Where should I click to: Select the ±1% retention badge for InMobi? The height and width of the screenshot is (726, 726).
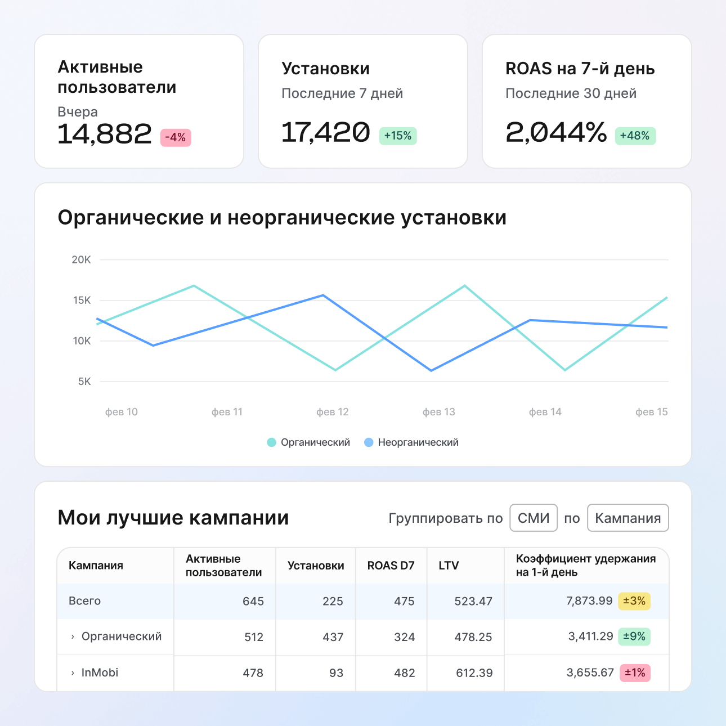tap(635, 673)
